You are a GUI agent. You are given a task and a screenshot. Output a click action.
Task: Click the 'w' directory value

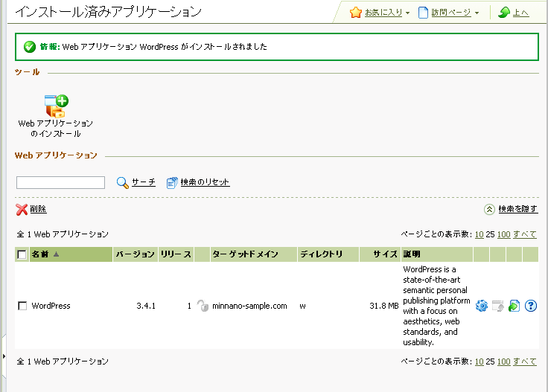tap(302, 306)
